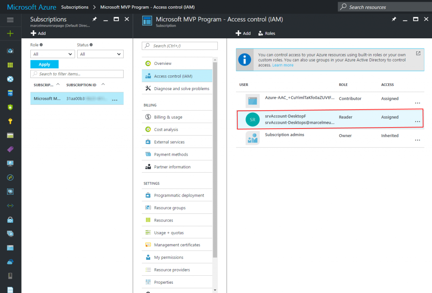Click the green plus New resource icon

click(10, 34)
